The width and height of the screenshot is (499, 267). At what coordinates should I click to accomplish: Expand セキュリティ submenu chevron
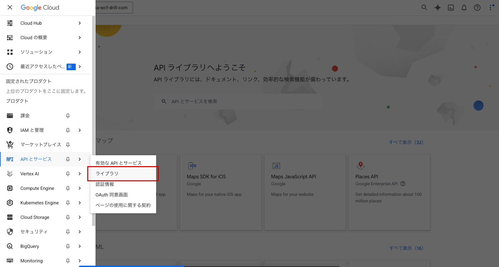click(x=80, y=232)
